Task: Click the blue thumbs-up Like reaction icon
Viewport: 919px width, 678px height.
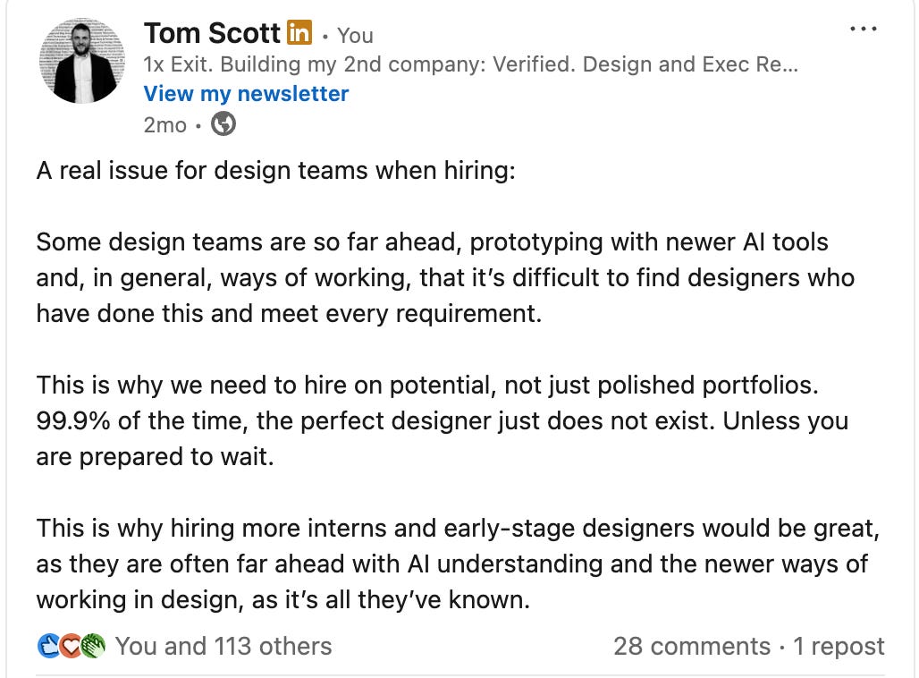Action: coord(48,647)
